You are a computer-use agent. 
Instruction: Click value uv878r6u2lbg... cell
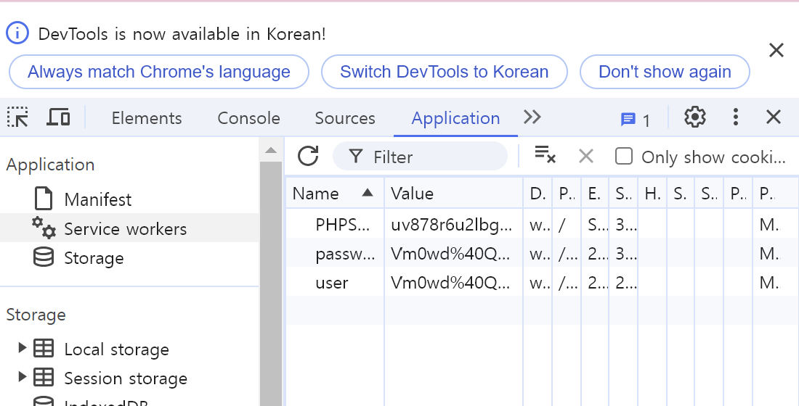tap(452, 224)
